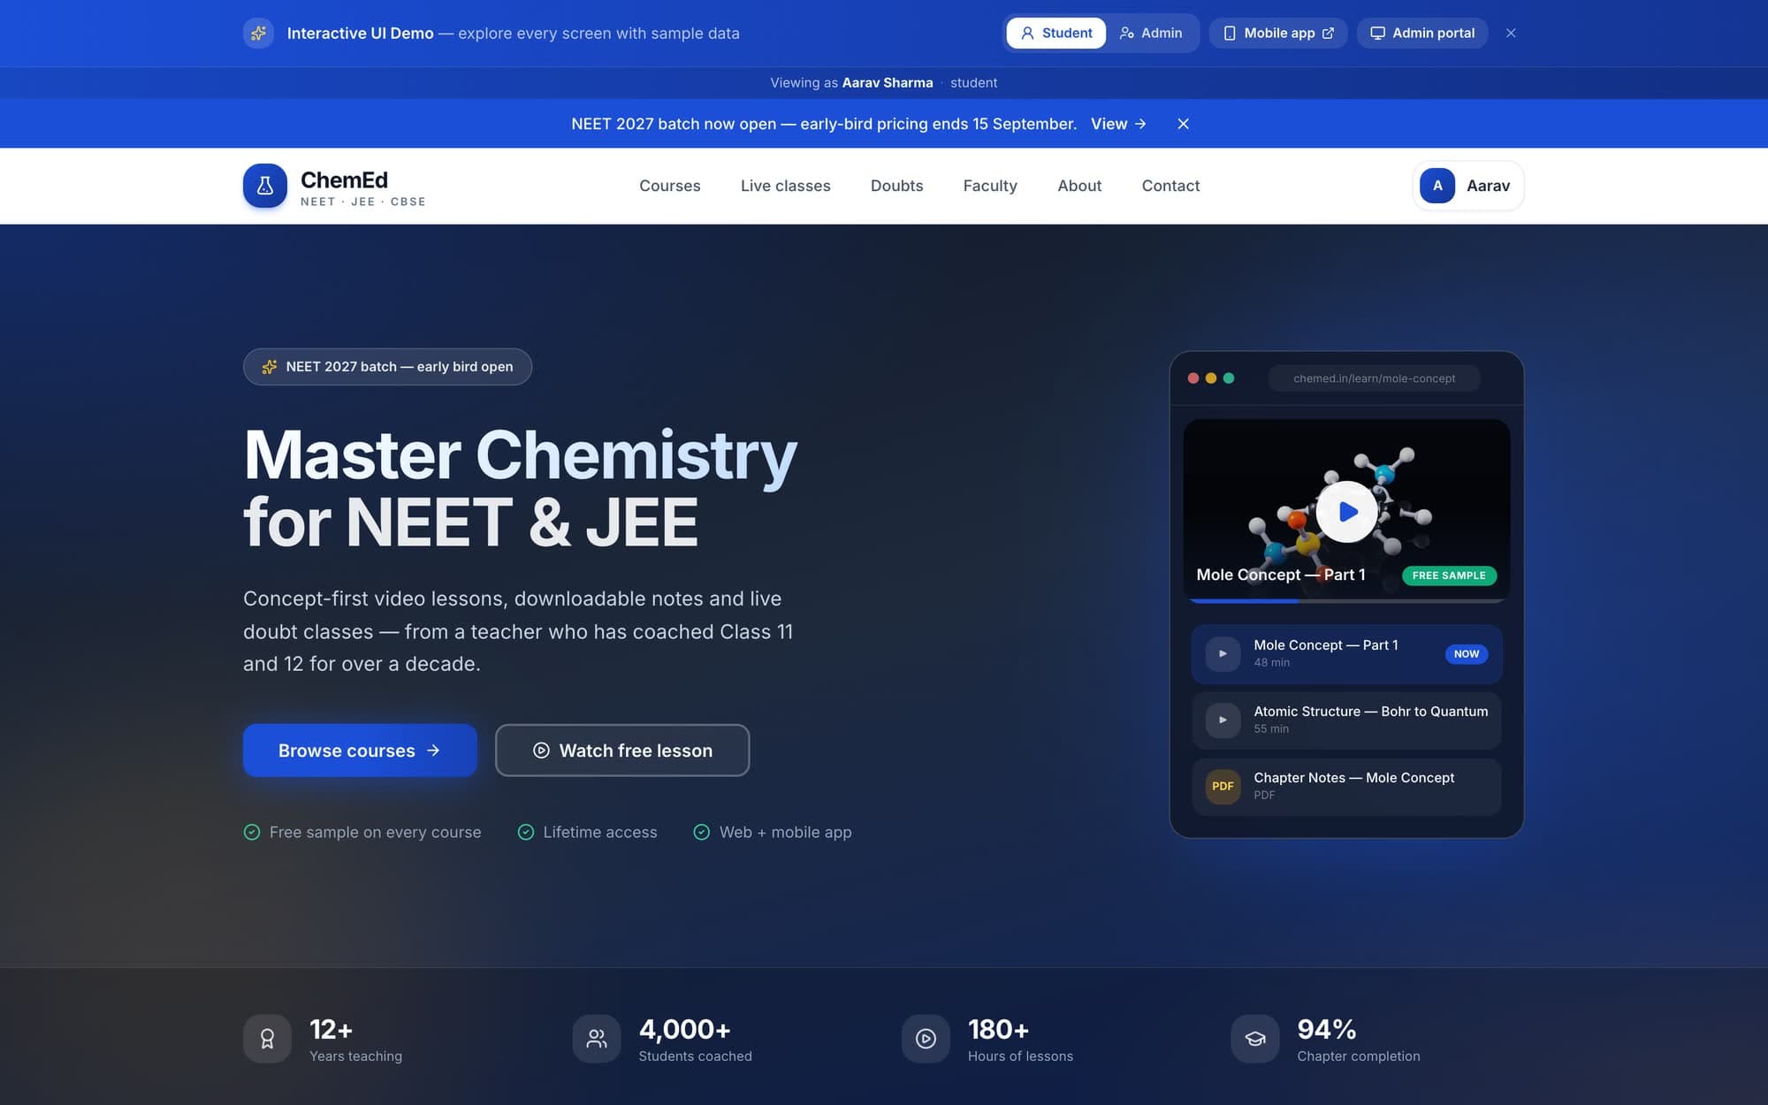Viewport: 1768px width, 1105px height.
Task: Click the 55 min duration text
Action: 1271,729
